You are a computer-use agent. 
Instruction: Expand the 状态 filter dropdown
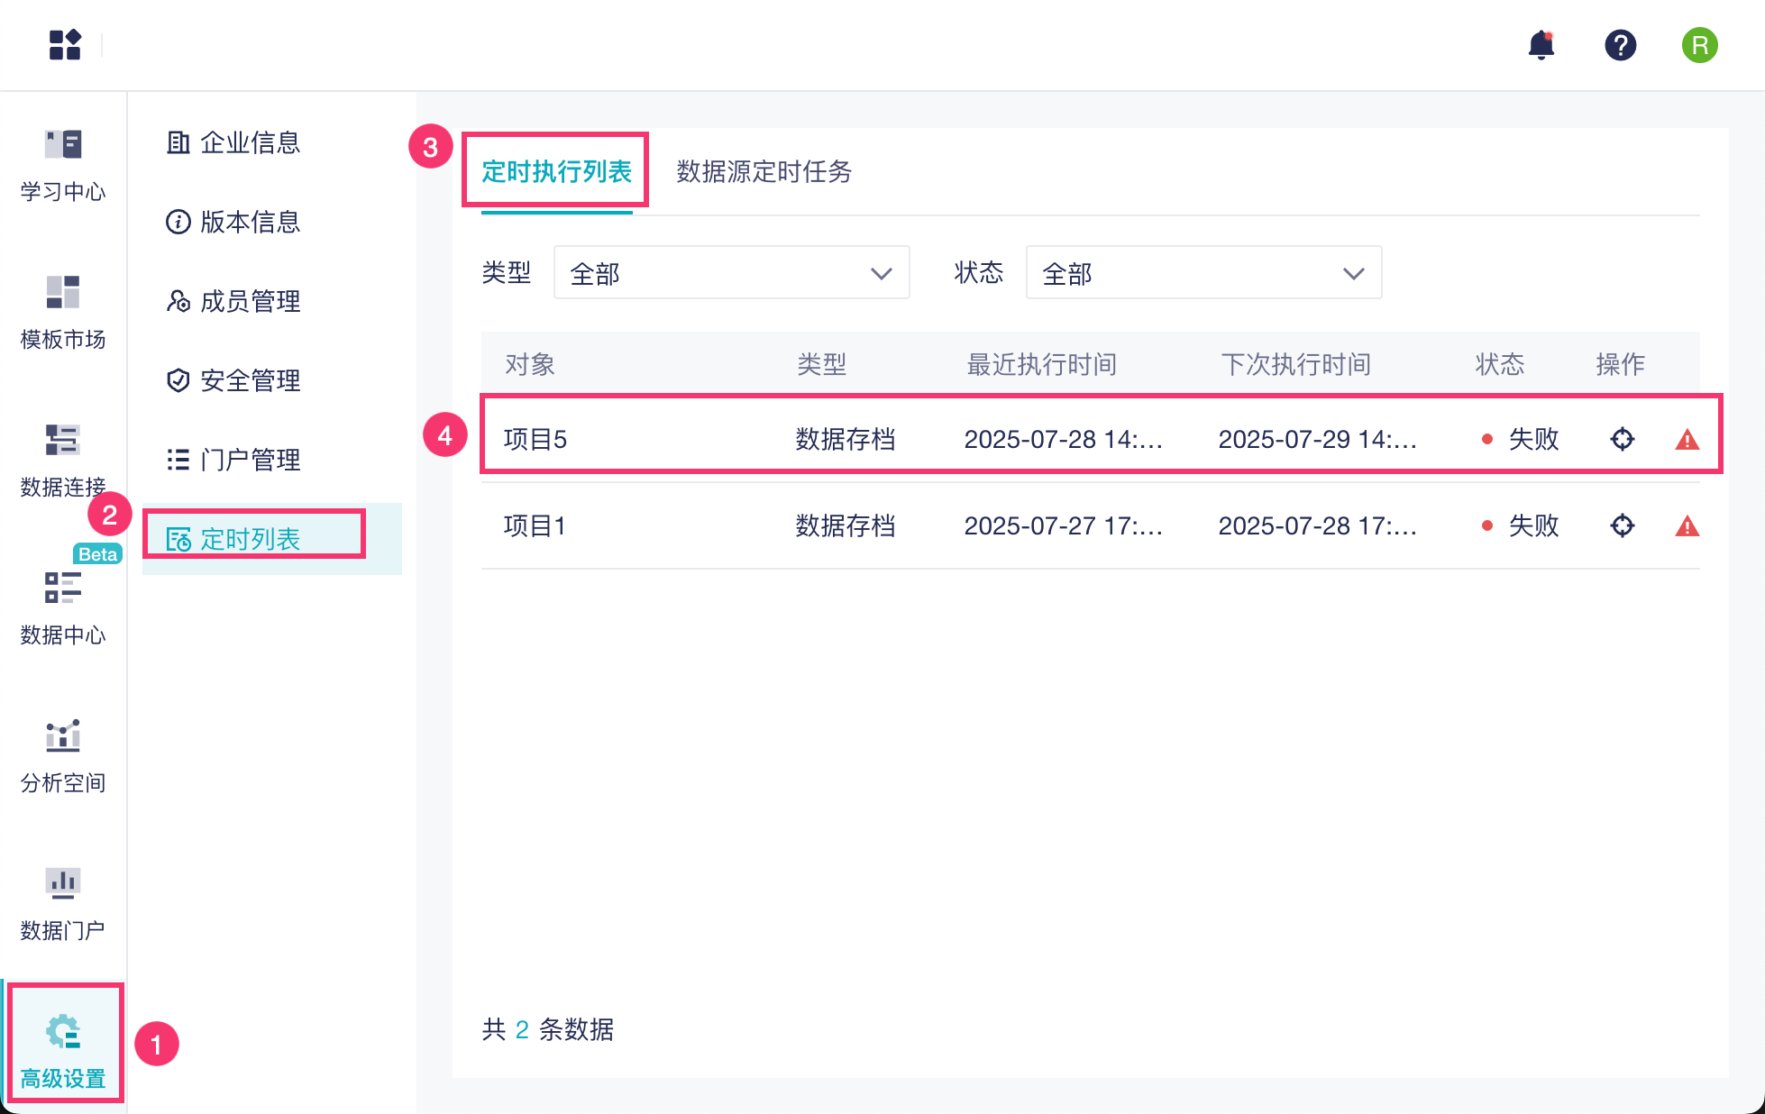point(1203,273)
